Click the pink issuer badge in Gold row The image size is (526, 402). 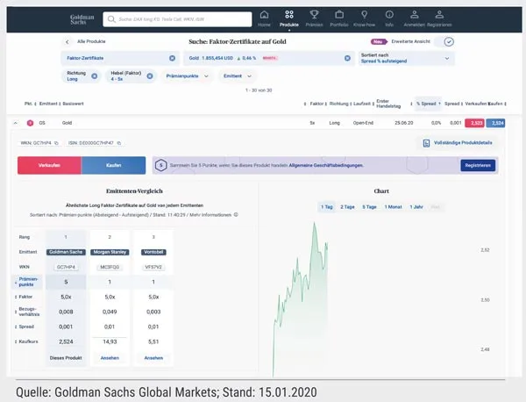(30, 123)
